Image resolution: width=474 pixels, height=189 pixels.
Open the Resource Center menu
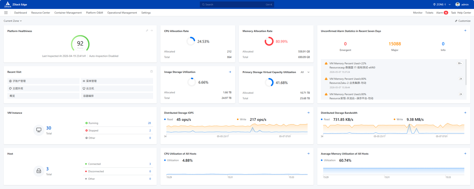(x=41, y=13)
